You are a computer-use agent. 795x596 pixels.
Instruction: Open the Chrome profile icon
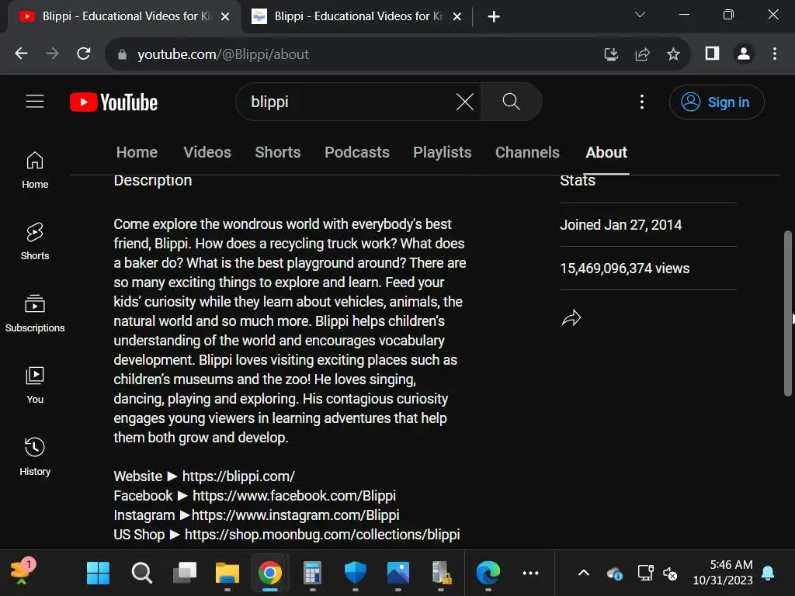[x=744, y=54]
